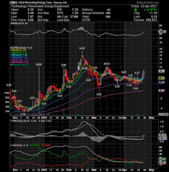Click the 5.96 magenta EMA axis tag

tap(161, 91)
